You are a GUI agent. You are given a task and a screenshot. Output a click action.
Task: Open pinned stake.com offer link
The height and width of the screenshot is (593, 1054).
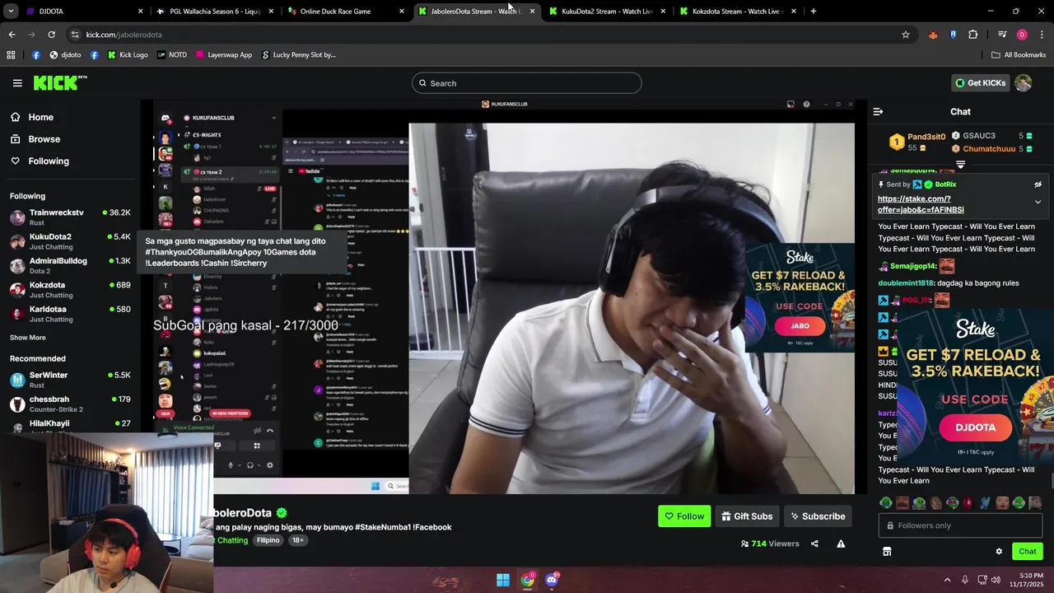pos(921,204)
